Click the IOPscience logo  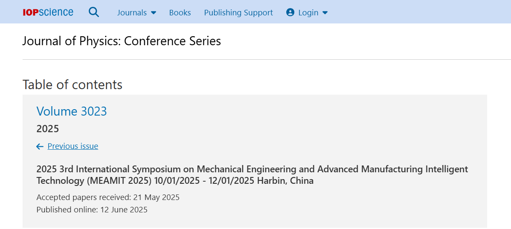pos(48,12)
